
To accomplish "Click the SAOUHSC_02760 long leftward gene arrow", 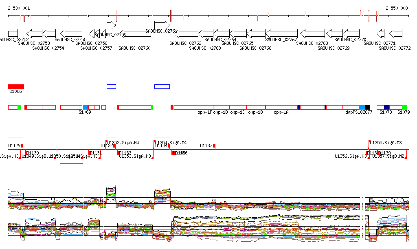I will [x=134, y=34].
